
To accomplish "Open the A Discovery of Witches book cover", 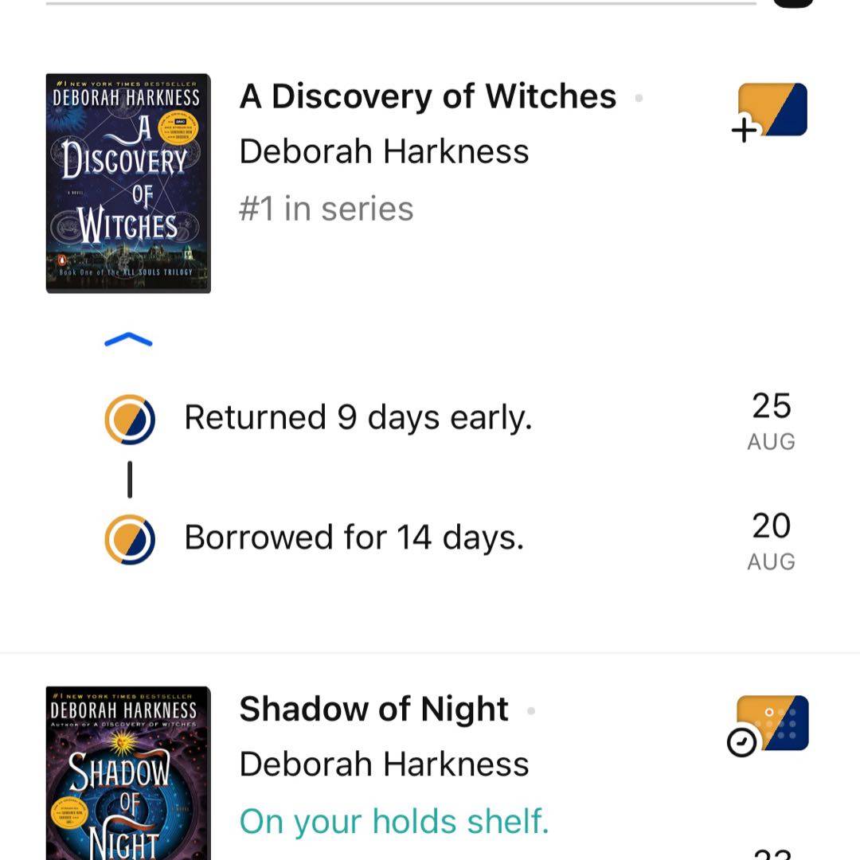I will (x=128, y=183).
